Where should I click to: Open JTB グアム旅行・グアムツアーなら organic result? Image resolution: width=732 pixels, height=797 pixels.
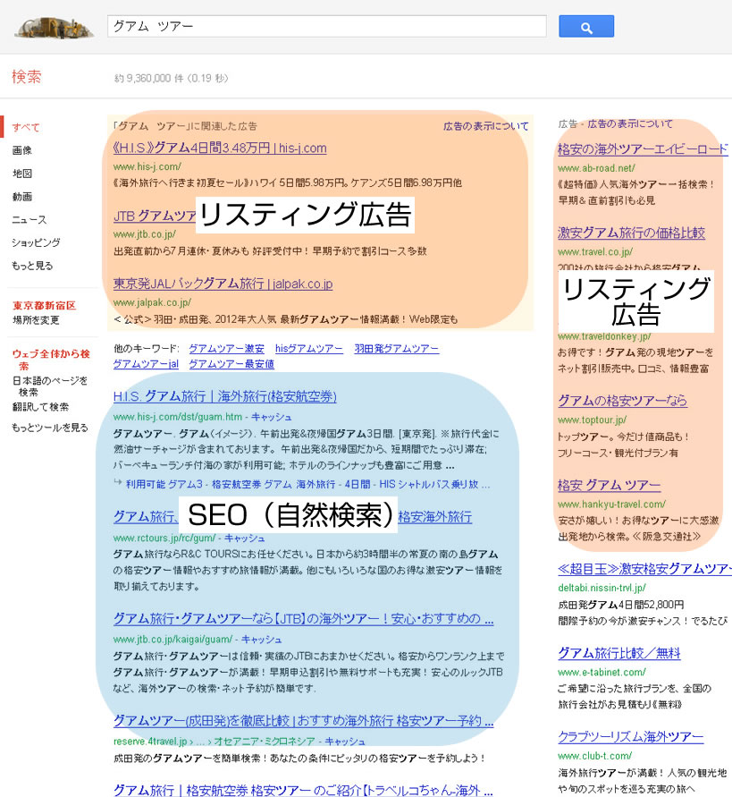pyautogui.click(x=303, y=619)
